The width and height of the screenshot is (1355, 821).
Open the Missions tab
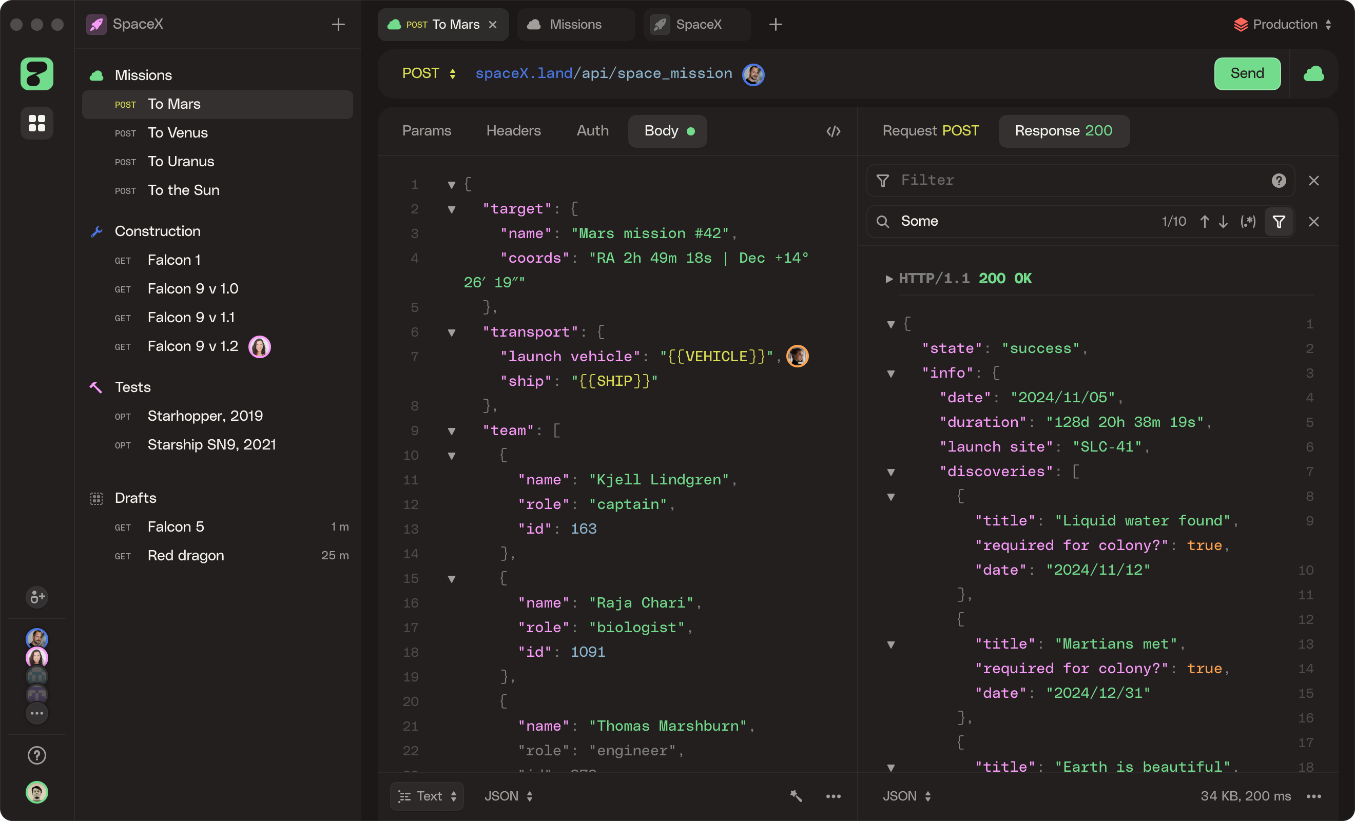click(575, 24)
